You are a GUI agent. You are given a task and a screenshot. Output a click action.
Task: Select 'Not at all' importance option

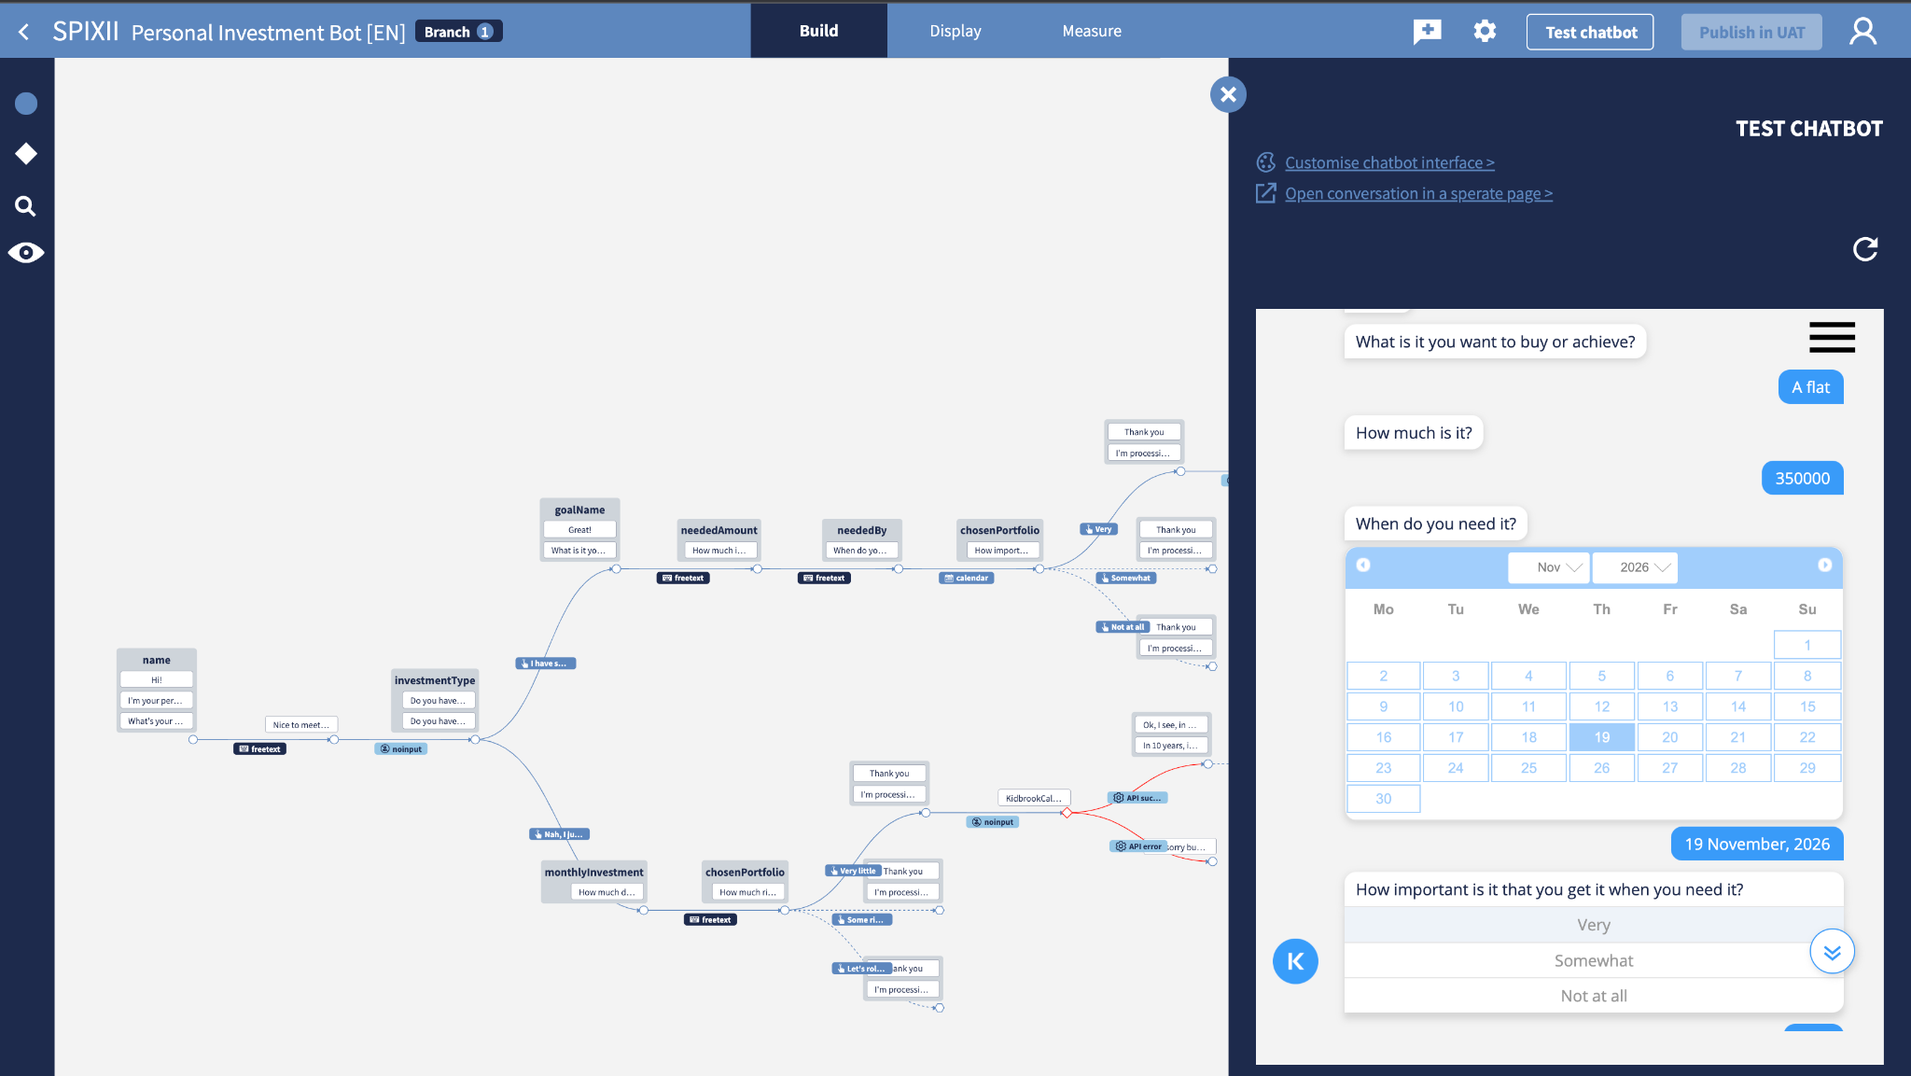(x=1594, y=995)
